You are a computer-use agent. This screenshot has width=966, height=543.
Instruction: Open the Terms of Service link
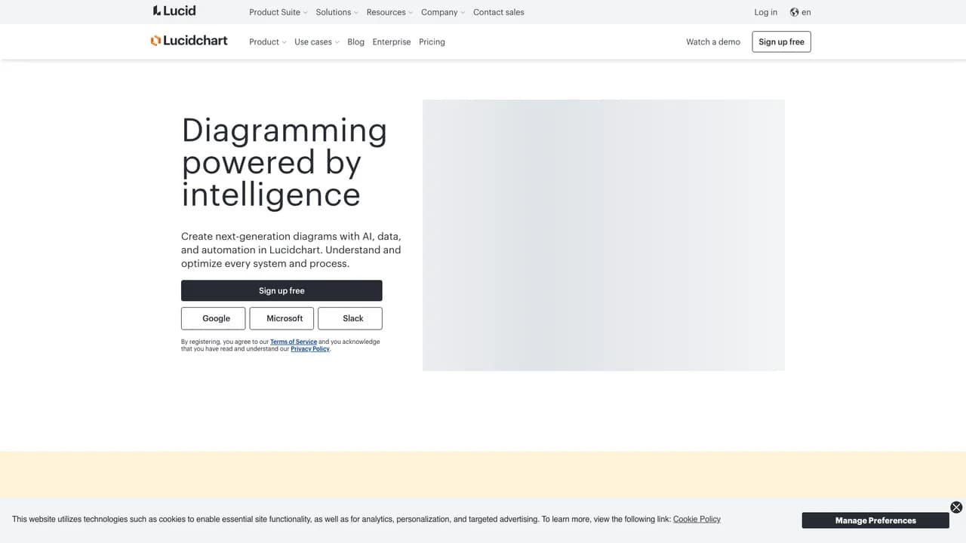point(294,342)
